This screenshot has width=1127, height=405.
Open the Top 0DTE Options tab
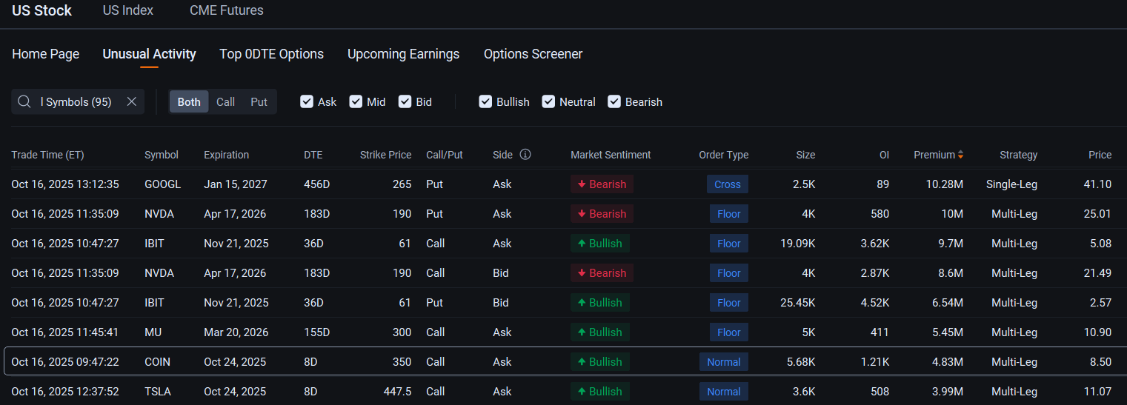coord(272,54)
